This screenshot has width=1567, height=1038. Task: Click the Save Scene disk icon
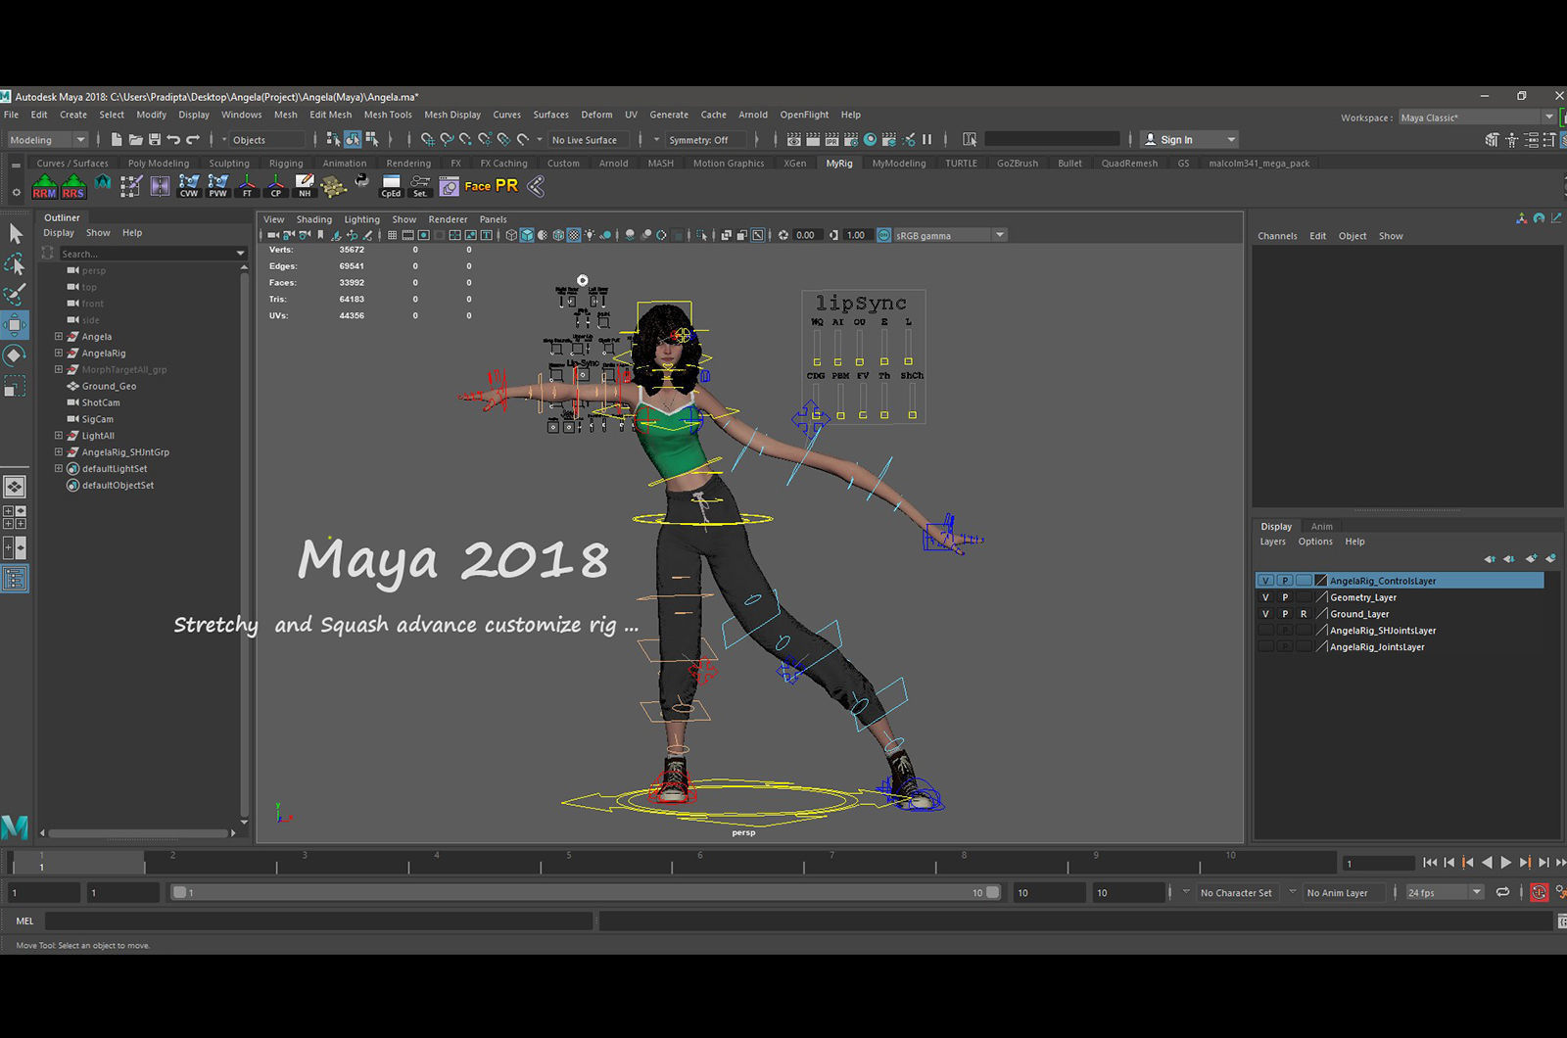coord(154,139)
